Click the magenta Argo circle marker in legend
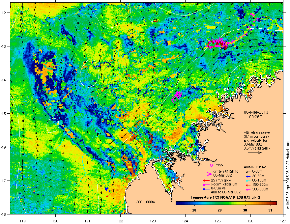The image size is (290, 224). 211,165
